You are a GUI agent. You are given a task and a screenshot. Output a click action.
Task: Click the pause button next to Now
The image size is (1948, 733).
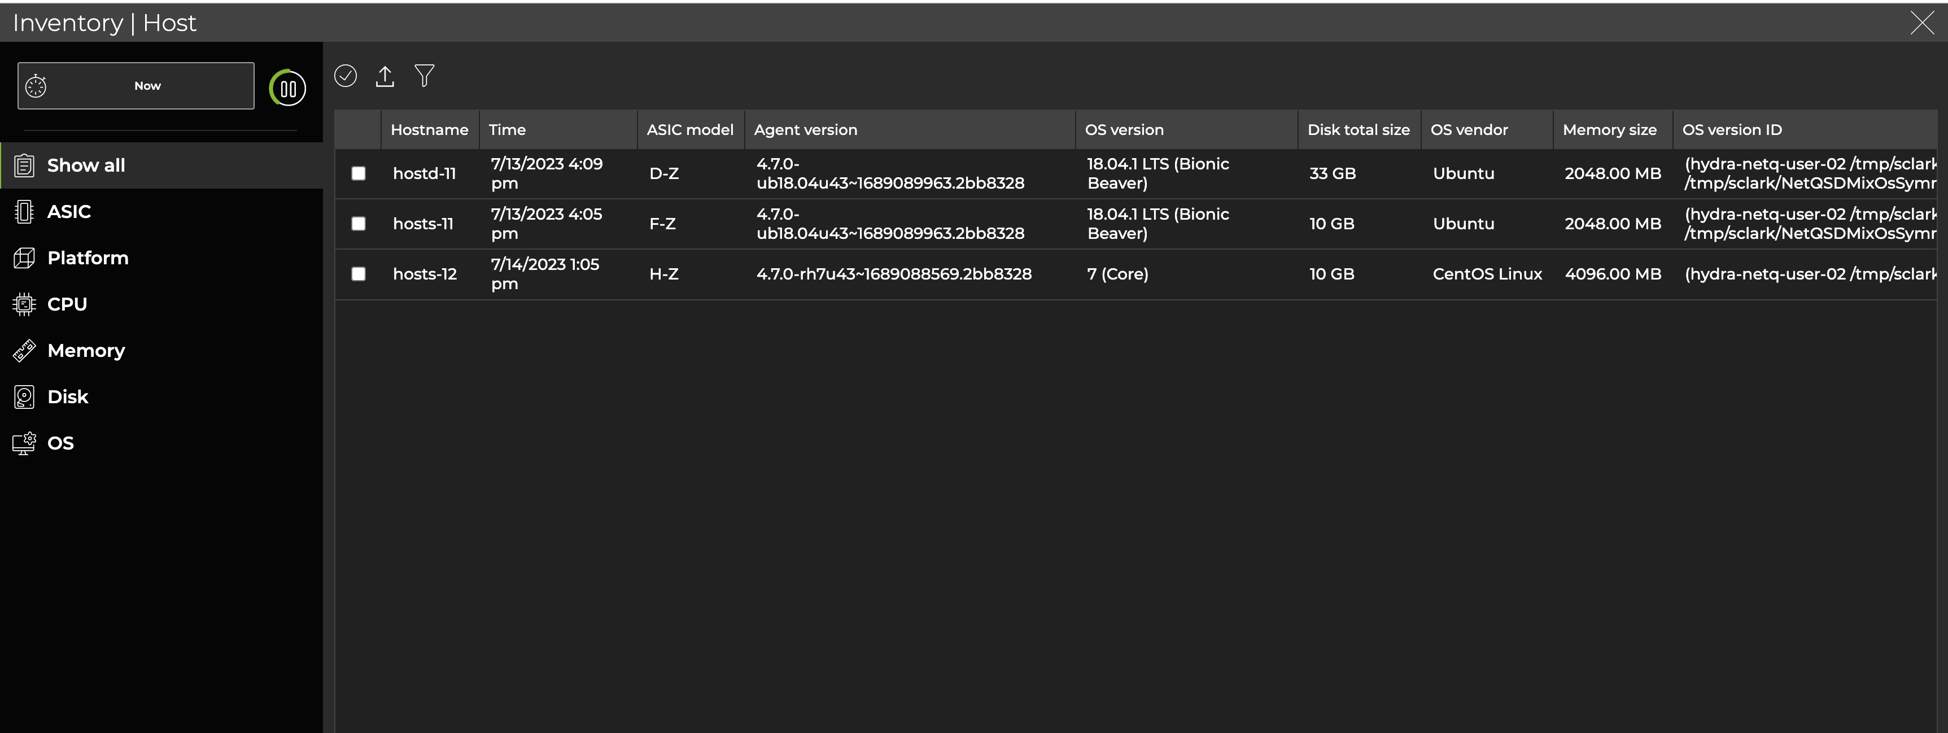(x=287, y=86)
